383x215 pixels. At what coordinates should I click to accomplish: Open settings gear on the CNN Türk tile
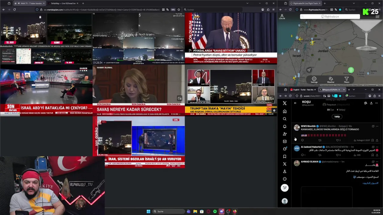pos(274,110)
